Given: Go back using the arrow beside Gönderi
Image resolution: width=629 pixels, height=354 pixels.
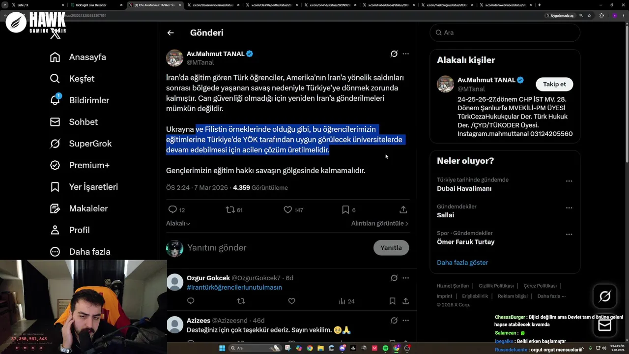Looking at the screenshot, I should point(171,33).
